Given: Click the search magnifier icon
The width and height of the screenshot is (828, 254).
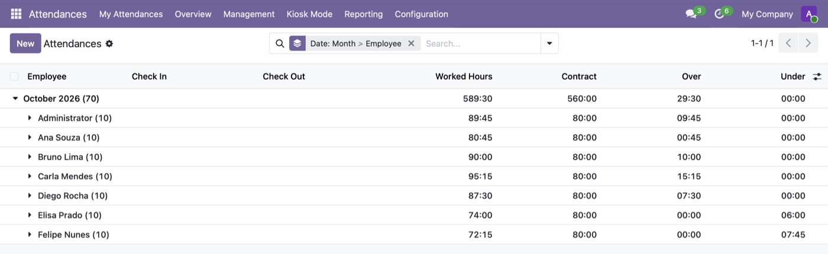Looking at the screenshot, I should [280, 43].
